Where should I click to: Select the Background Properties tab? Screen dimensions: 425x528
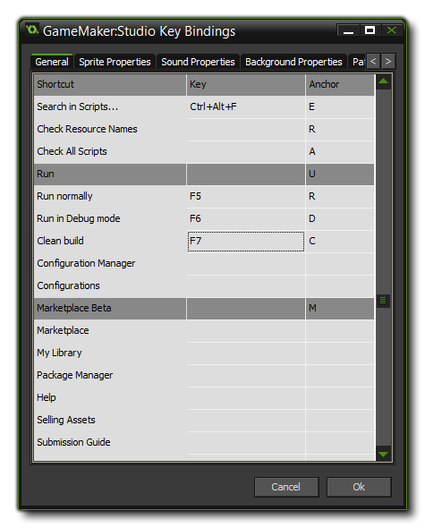click(293, 62)
